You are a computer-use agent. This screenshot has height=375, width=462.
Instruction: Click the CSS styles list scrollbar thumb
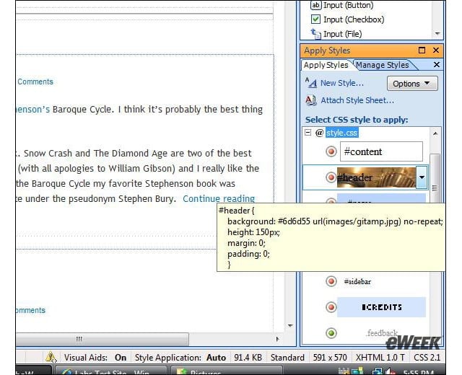435,178
